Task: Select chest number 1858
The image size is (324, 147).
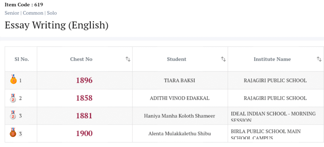Action: point(84,98)
